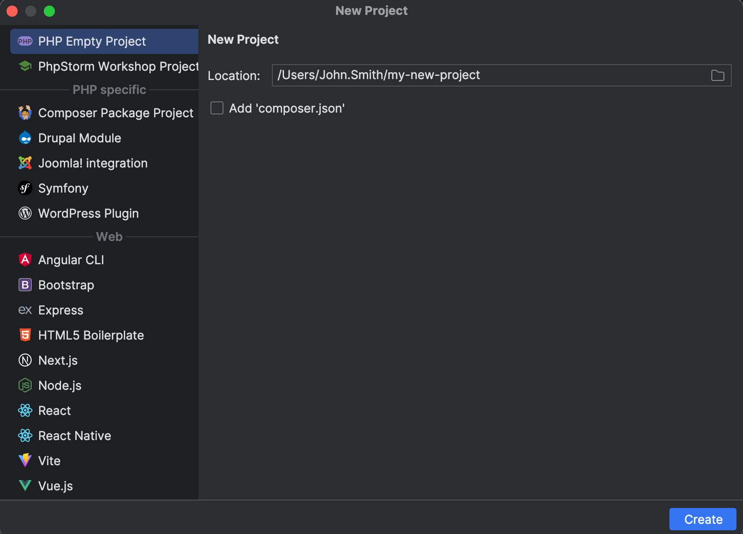The image size is (743, 534).
Task: Click the Bootstrap icon
Action: [25, 285]
